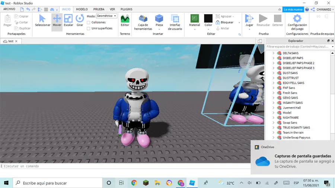Screen dimensions: 335x188
Task: Undo with the quick access arrow
Action: point(28,9)
